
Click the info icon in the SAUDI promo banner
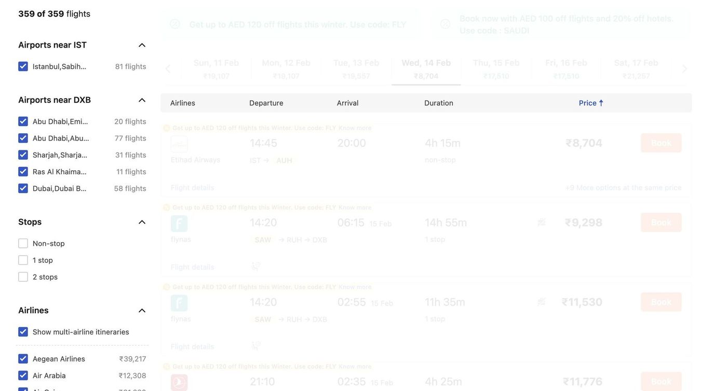tap(446, 24)
